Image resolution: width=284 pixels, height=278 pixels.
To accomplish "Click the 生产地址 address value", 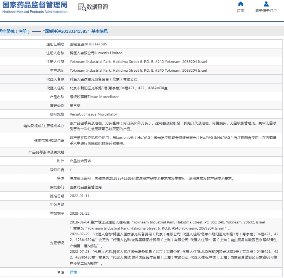I will click(x=138, y=71).
